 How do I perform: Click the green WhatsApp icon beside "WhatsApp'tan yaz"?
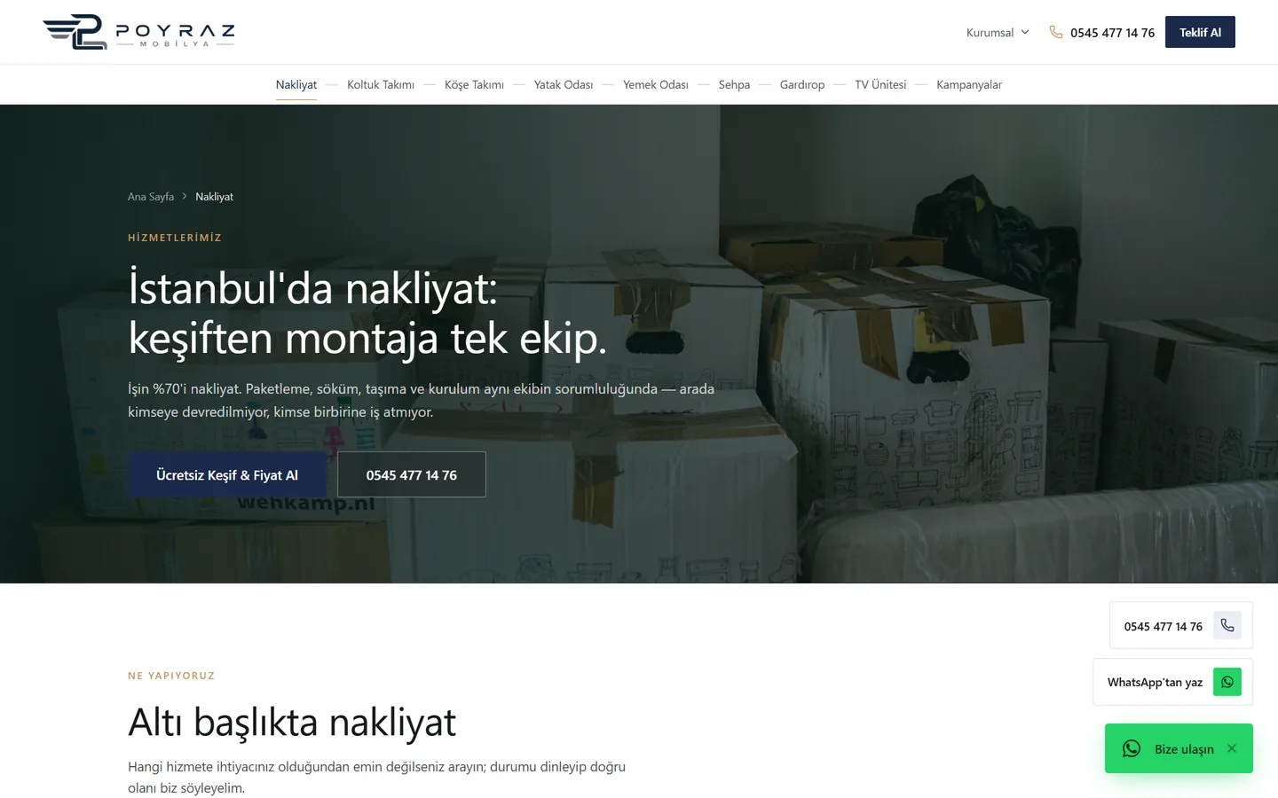pos(1227,682)
